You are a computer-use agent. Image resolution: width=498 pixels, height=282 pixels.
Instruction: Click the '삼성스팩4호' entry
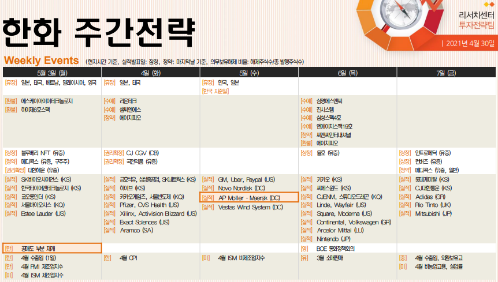tap(329, 118)
